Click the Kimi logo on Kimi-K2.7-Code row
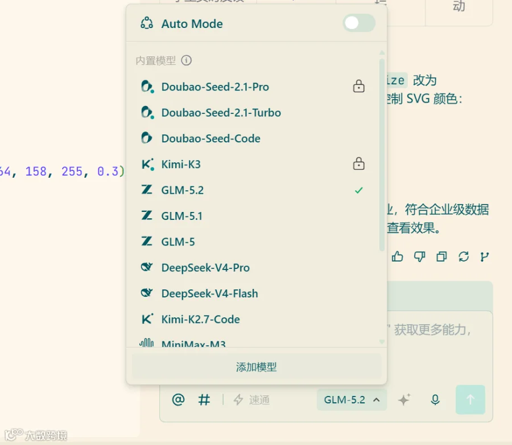The height and width of the screenshot is (445, 512). pyautogui.click(x=147, y=319)
